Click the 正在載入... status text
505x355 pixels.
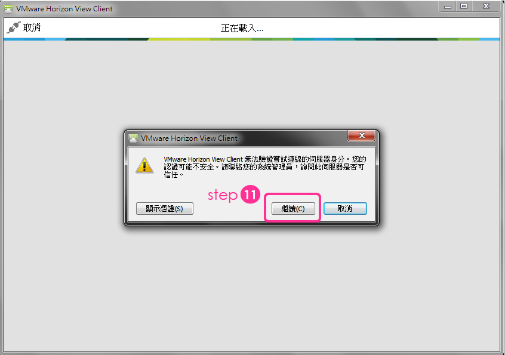click(242, 28)
